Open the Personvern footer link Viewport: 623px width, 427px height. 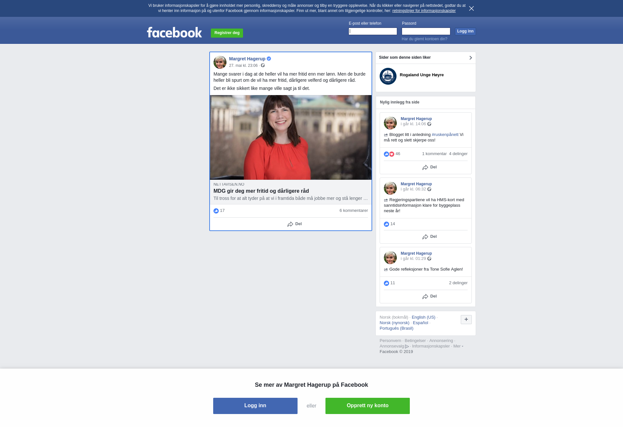pos(390,341)
